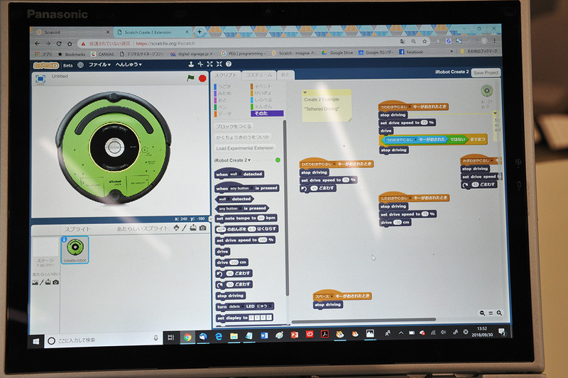
Task: Open the Windows Start menu
Action: pos(36,341)
